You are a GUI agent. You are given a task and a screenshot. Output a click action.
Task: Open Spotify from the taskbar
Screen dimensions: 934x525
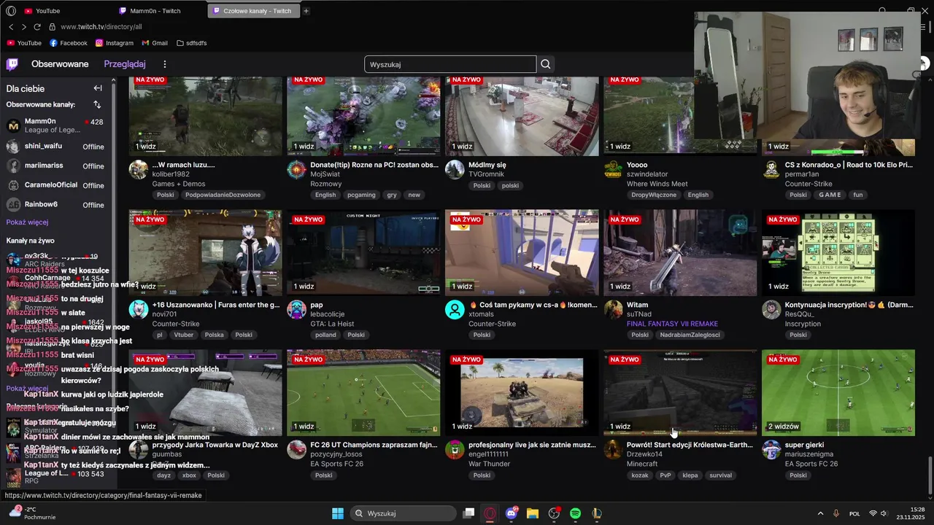point(575,513)
